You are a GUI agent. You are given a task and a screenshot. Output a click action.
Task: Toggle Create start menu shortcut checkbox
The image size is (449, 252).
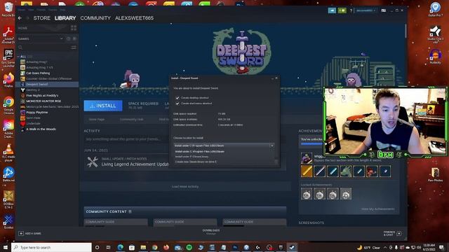pyautogui.click(x=177, y=104)
